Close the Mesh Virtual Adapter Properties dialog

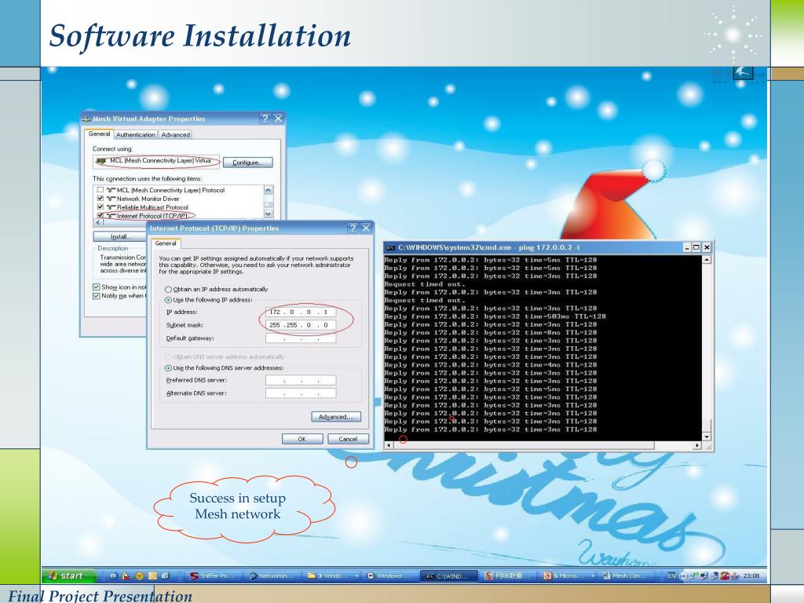point(278,119)
